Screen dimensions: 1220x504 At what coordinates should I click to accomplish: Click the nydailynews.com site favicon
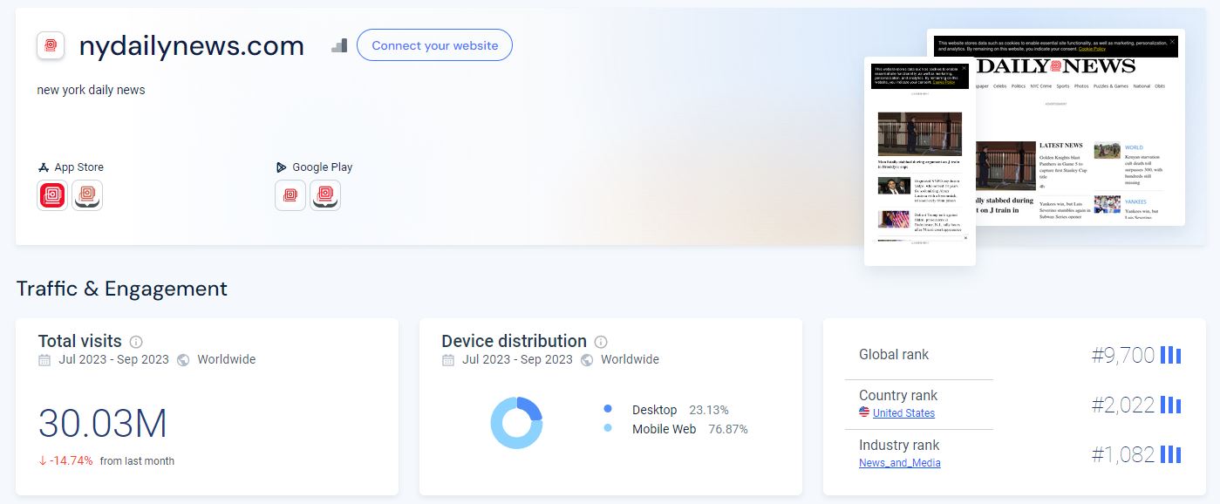point(51,45)
